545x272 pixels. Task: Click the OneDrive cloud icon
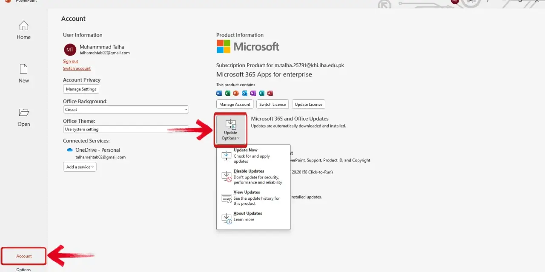tap(70, 150)
